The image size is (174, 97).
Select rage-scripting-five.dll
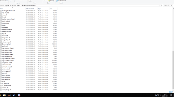pyautogui.click(x=8, y=61)
